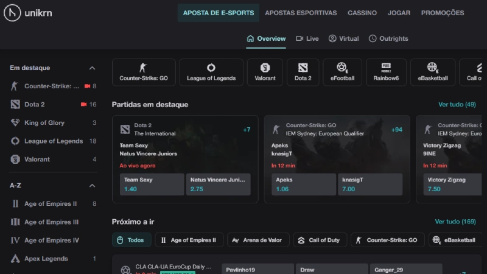487x274 pixels.
Task: Open Apex Legends sidebar entry
Action: click(53, 259)
